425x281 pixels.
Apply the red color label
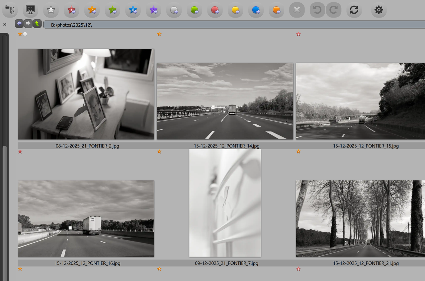point(215,10)
